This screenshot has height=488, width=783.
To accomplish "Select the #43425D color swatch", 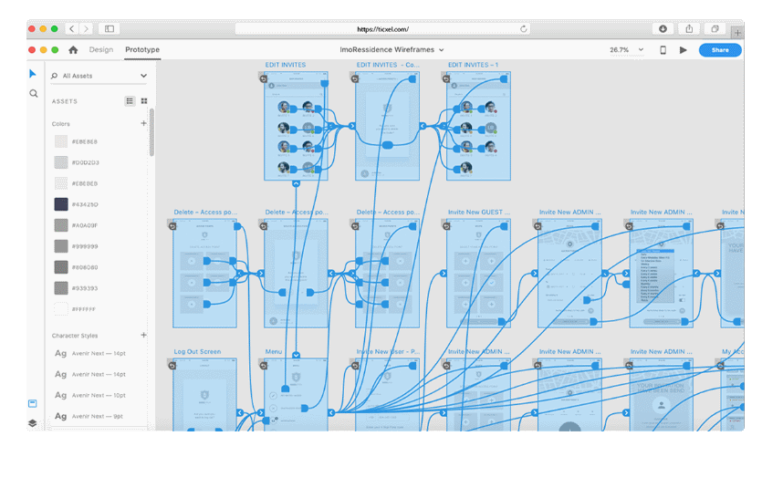I will 61,204.
